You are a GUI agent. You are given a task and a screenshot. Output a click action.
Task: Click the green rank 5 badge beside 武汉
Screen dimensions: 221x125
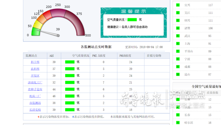coord(178,36)
